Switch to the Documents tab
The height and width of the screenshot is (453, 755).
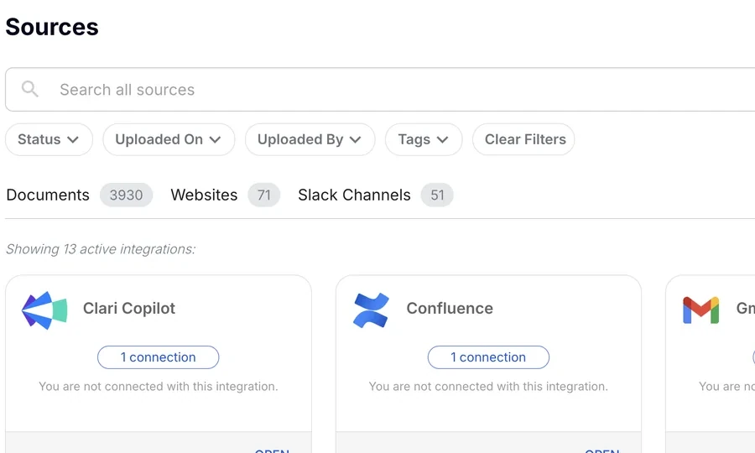click(48, 195)
